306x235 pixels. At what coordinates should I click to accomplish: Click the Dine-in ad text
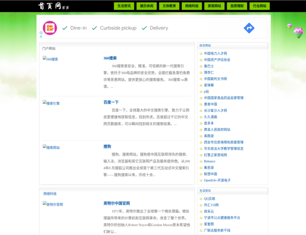78,28
